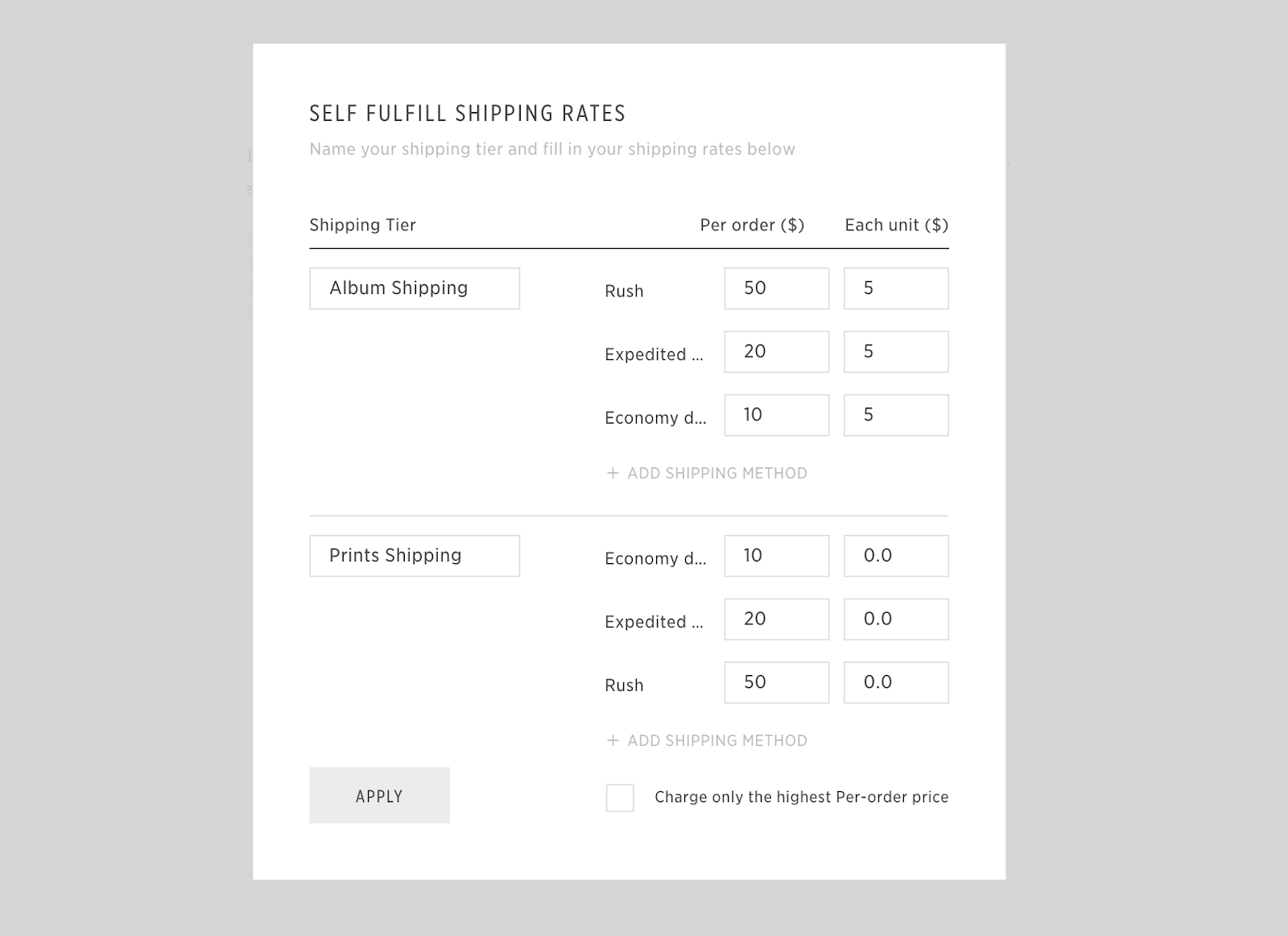Enable Charge only the highest Per-order price
Screen dimensions: 1288x936
click(620, 797)
